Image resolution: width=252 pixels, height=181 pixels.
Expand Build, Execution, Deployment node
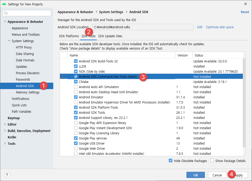click(5, 131)
